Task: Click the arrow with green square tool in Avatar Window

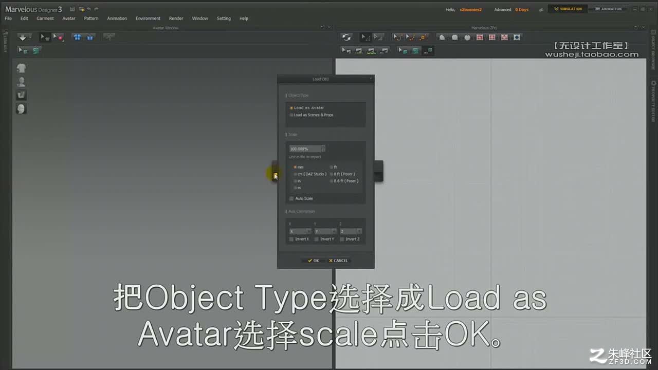Action: tap(23, 50)
